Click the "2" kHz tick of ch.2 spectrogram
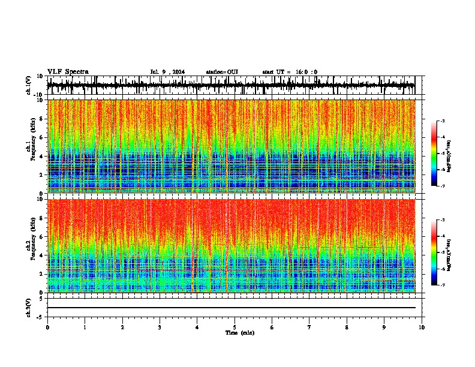This screenshot has height=367, width=475. point(42,274)
